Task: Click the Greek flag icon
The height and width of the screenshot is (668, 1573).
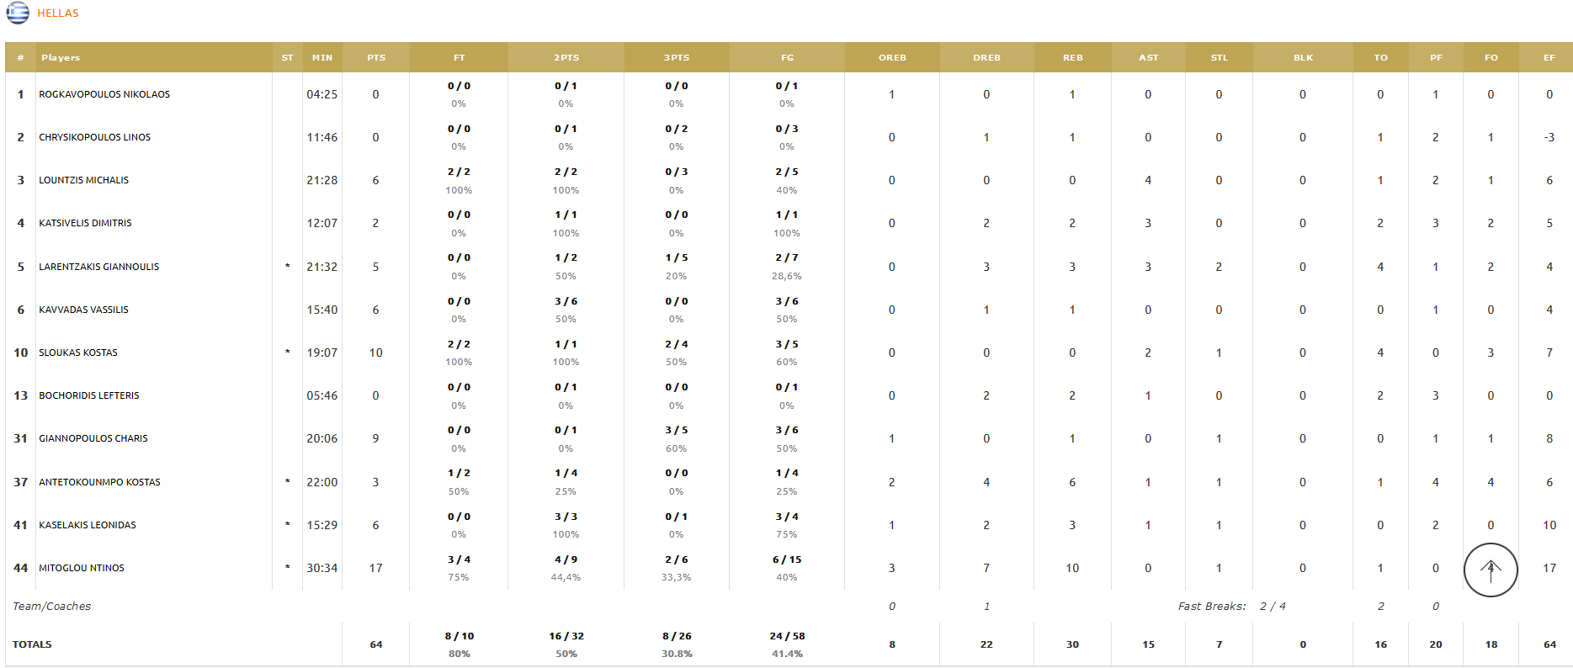Action: click(18, 13)
